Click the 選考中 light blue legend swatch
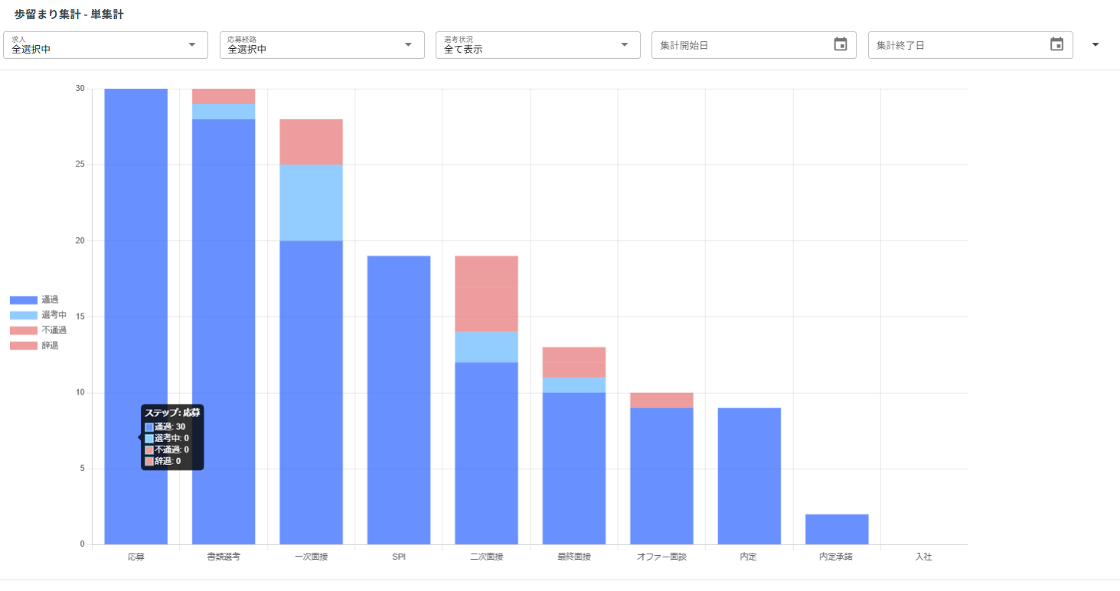Image resolution: width=1120 pixels, height=591 pixels. 24,315
